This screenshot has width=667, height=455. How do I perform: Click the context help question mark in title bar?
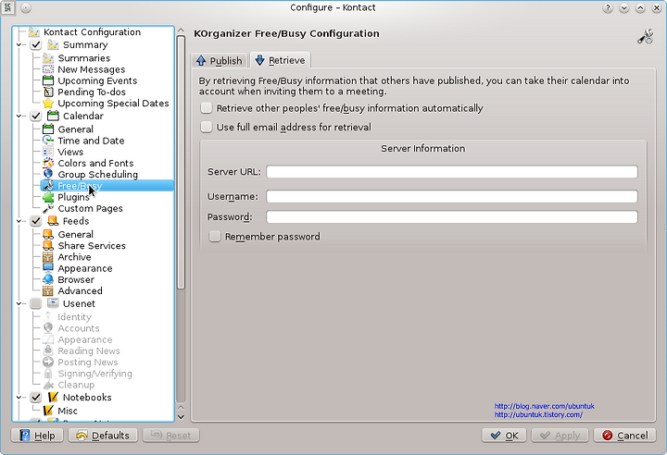tap(608, 7)
